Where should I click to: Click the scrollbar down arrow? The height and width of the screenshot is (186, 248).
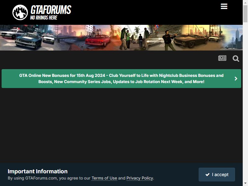(x=245, y=184)
